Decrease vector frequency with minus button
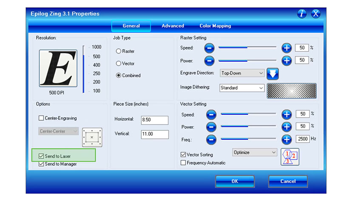 pos(211,139)
